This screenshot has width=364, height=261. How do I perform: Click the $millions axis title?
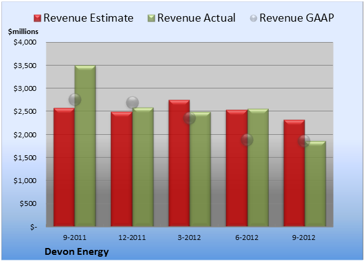(23, 32)
